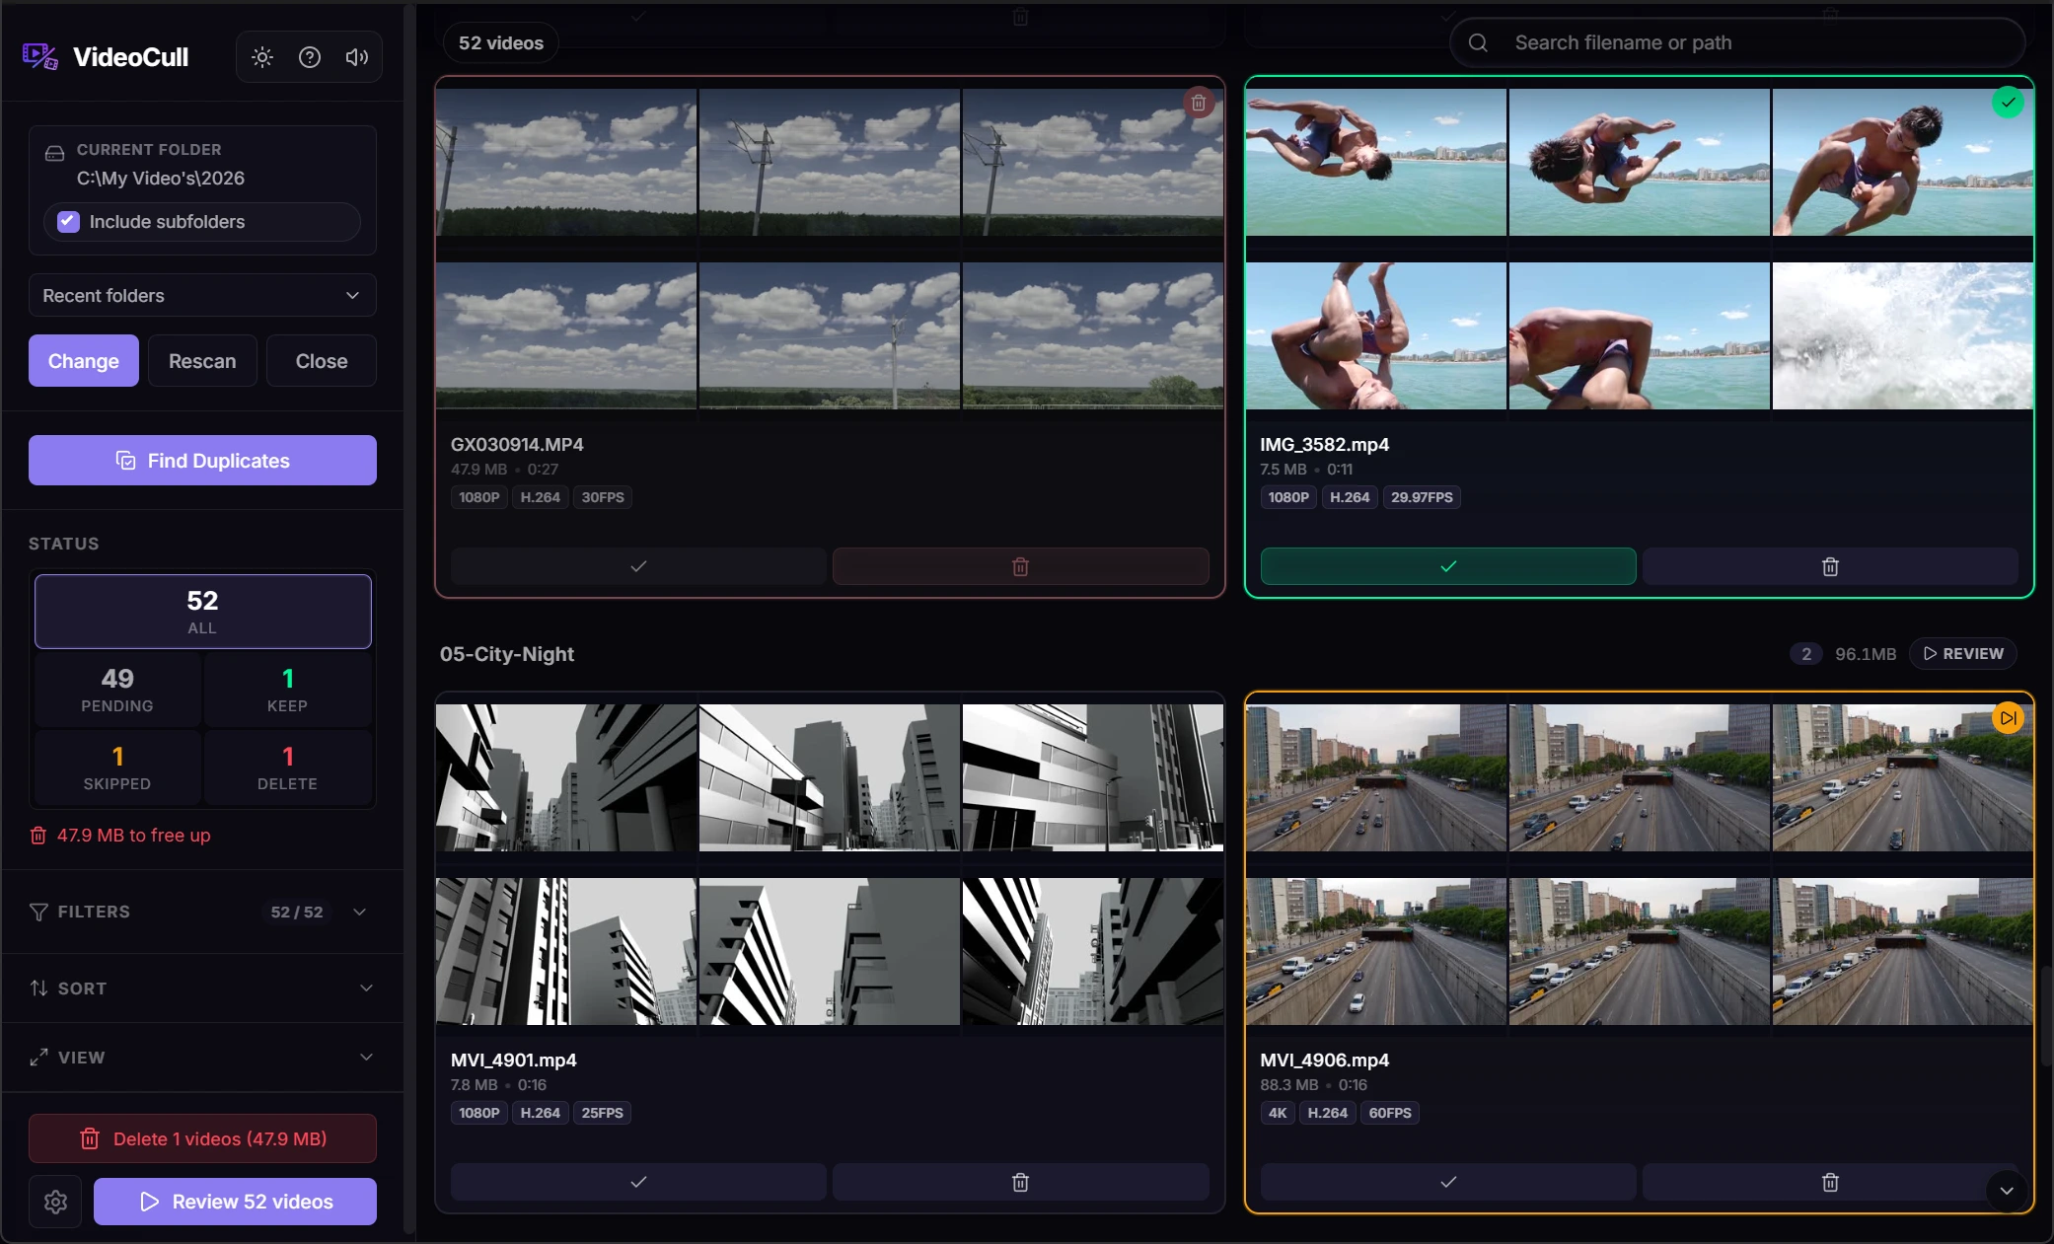Viewport: 2054px width, 1244px height.
Task: Toggle the Include subfolders checkbox
Action: (68, 222)
